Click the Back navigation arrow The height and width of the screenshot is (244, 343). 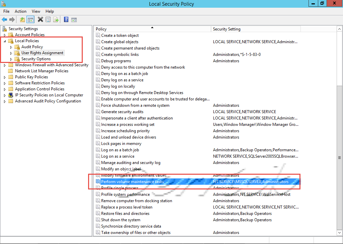click(x=4, y=19)
